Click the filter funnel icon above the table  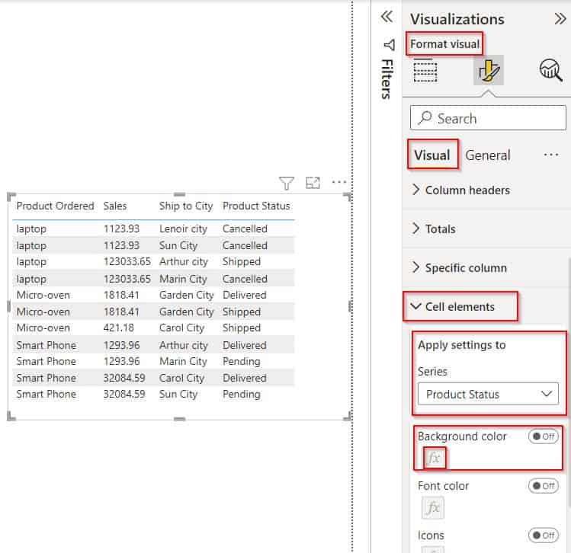pos(286,183)
